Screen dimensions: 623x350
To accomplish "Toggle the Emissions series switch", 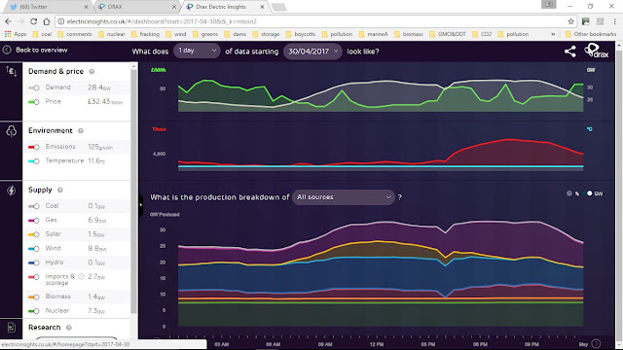I will tap(34, 147).
